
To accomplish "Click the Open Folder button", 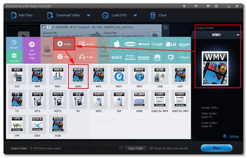I will coord(135,148).
